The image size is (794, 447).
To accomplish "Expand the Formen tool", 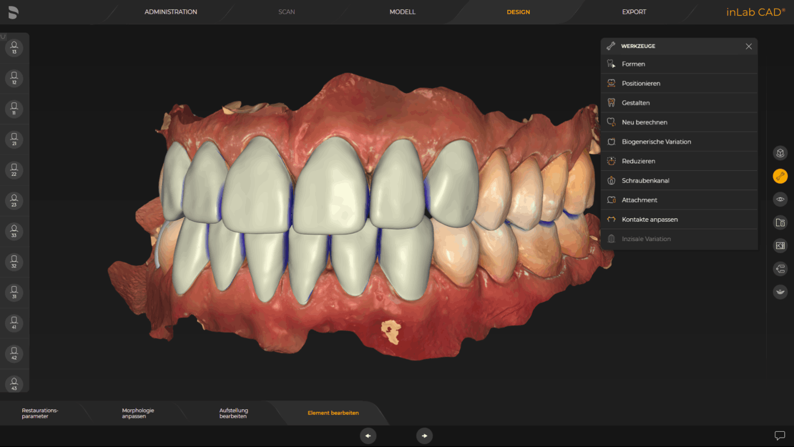I will (633, 64).
